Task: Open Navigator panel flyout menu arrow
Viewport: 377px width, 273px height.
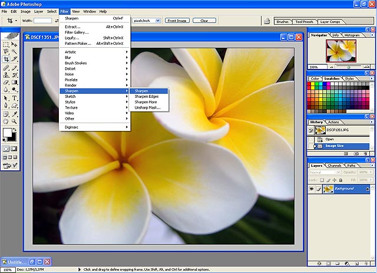Action: [x=372, y=35]
